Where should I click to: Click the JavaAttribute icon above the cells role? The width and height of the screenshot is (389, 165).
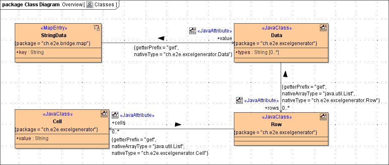click(x=115, y=115)
